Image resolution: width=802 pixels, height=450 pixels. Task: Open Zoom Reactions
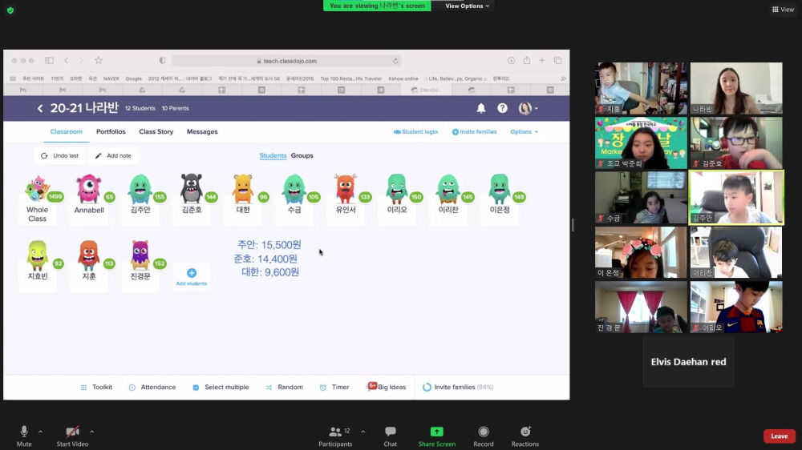point(525,436)
